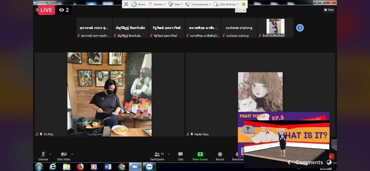Show next participants with blue arrow
The image size is (370, 171).
pyautogui.click(x=300, y=28)
